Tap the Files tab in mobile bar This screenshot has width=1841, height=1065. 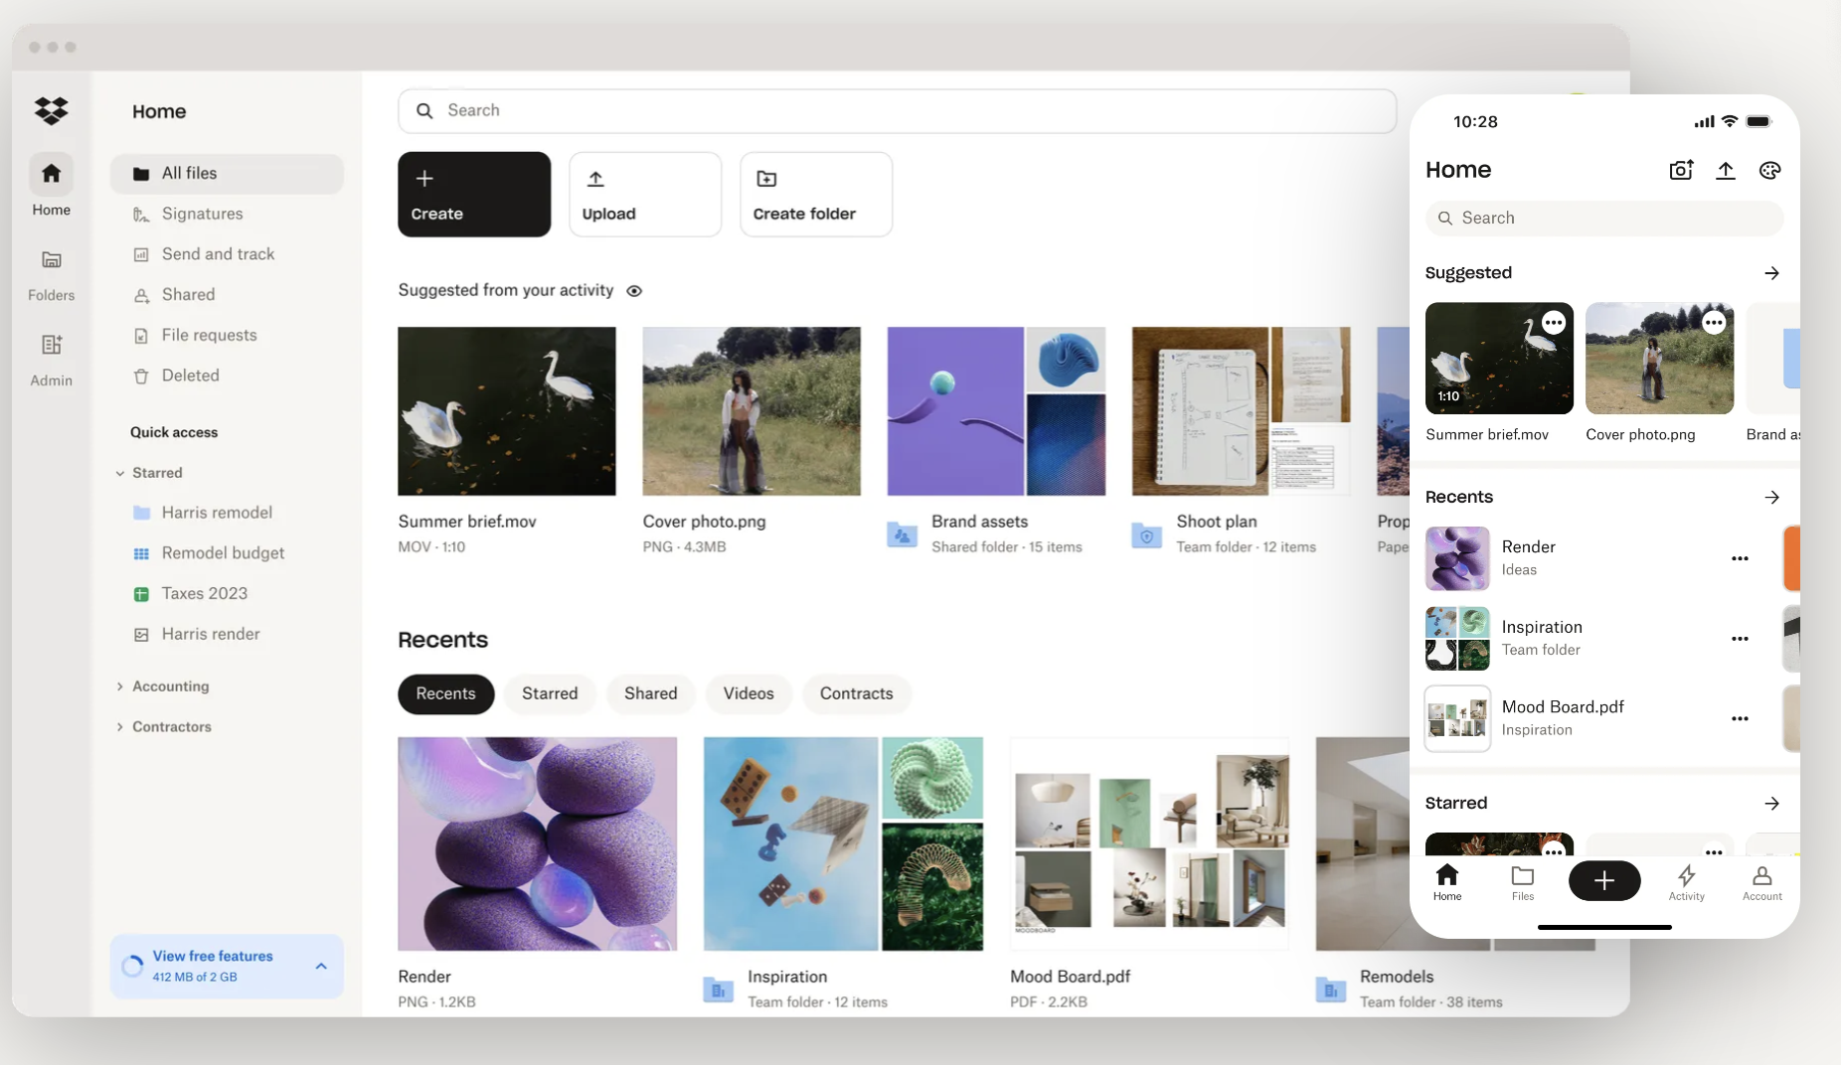click(1523, 882)
